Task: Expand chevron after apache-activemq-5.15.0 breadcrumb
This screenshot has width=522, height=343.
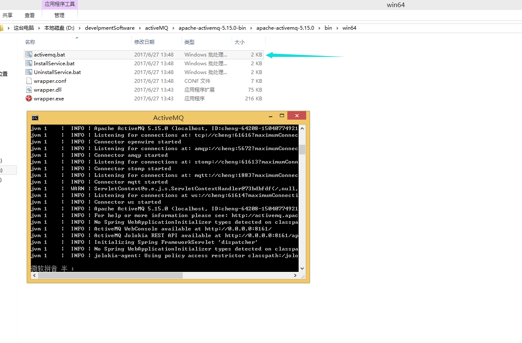Action: coord(320,28)
